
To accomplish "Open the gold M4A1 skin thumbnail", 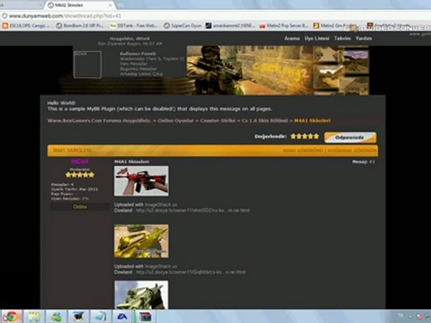I will [x=141, y=241].
